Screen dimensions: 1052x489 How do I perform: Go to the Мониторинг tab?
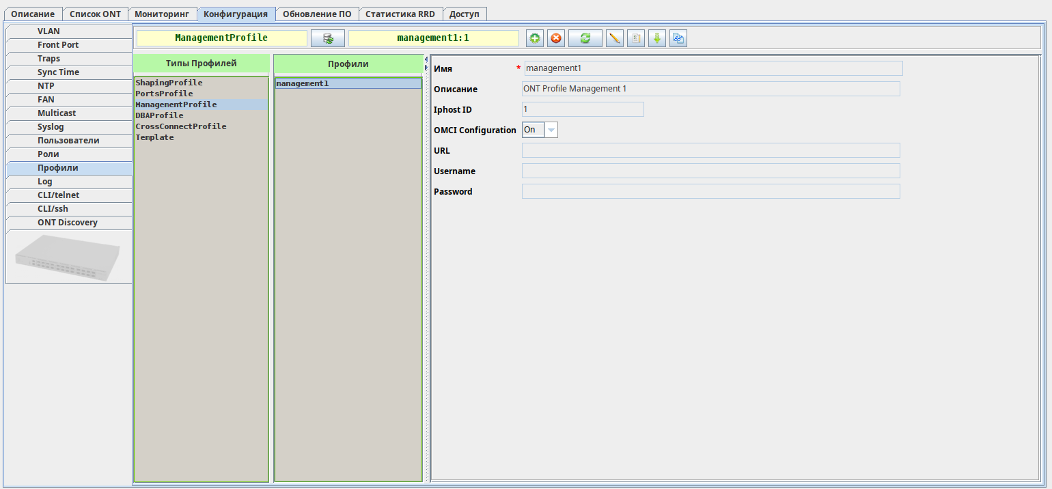coord(162,14)
